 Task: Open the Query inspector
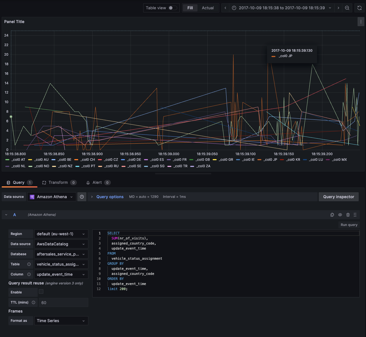[338, 197]
